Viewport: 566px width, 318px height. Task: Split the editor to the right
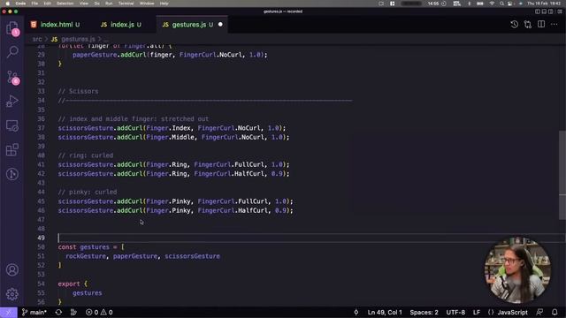coord(541,24)
